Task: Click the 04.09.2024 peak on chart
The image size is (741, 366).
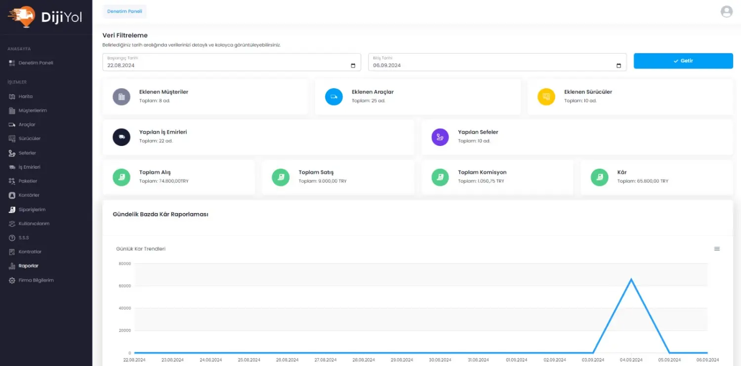Action: [x=631, y=279]
